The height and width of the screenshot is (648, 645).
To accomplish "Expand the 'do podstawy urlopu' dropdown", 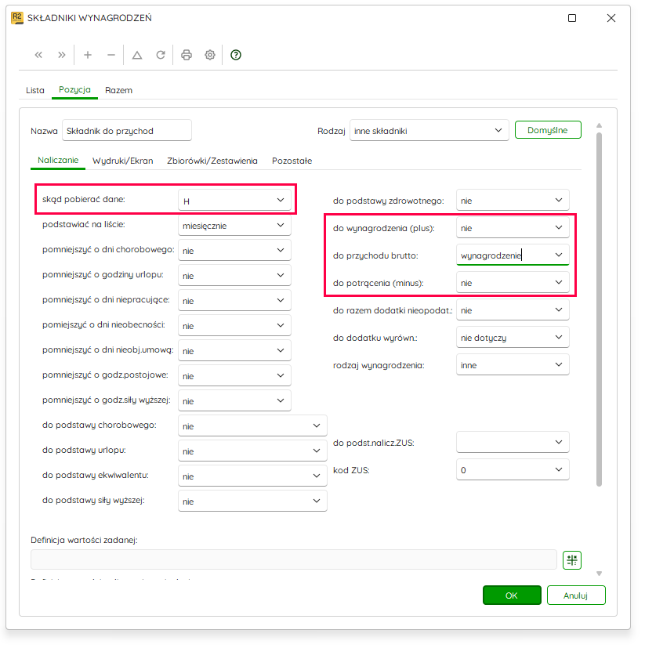I will (252, 451).
